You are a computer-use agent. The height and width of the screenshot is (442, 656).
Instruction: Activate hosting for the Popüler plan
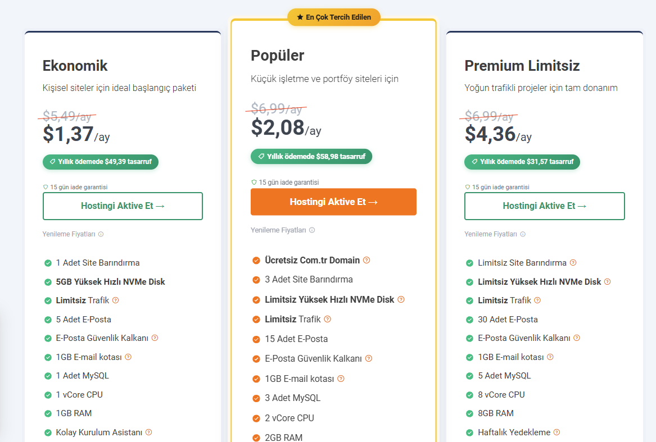pyautogui.click(x=333, y=202)
